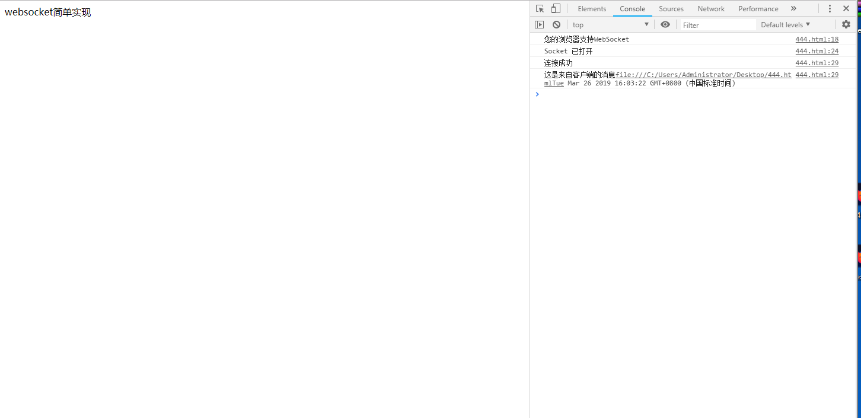Open the 444.html:18 source link
The height and width of the screenshot is (418, 861).
[817, 39]
